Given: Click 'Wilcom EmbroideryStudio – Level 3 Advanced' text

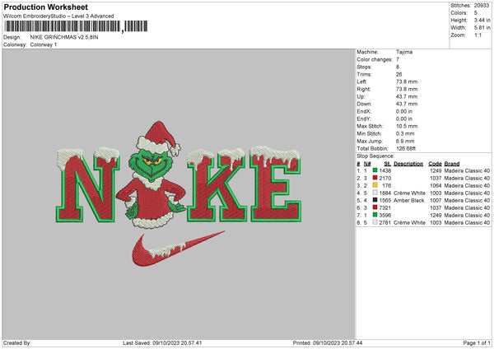Looking at the screenshot, I should coord(58,16).
